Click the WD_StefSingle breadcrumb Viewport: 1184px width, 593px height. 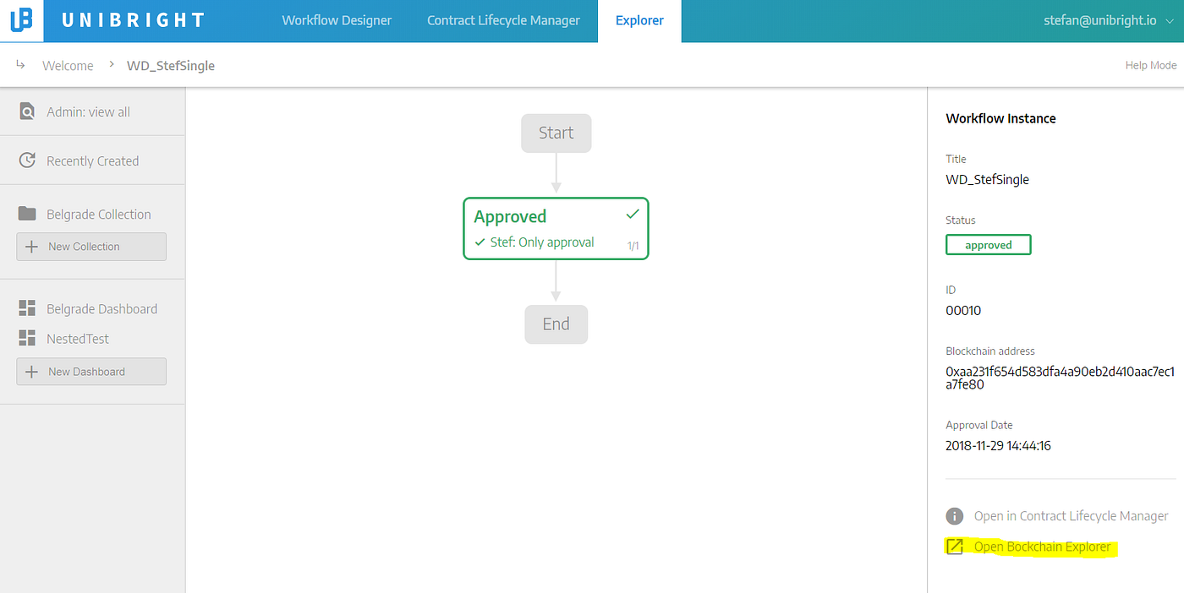171,65
